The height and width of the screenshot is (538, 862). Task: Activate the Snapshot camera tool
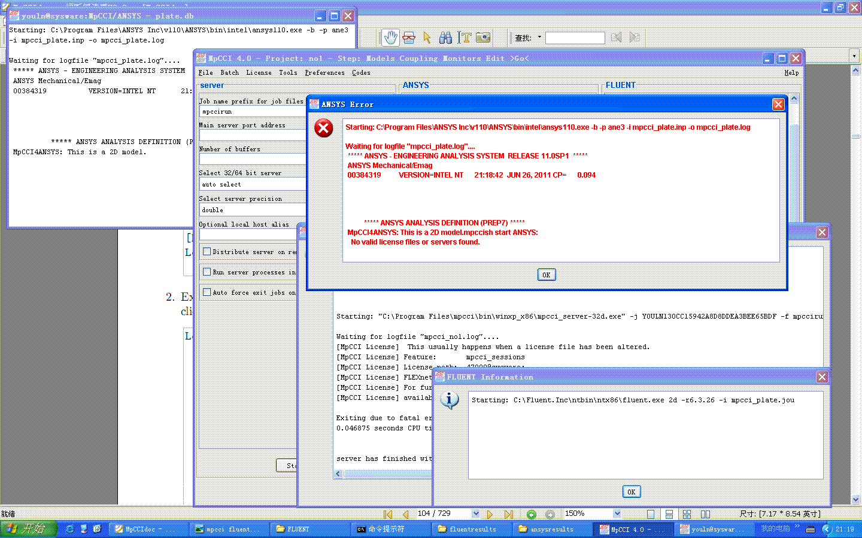[x=482, y=37]
